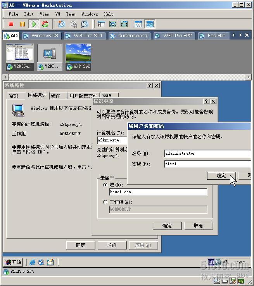This screenshot has height=286, width=254.
Task: Switch to quick switch mode icon
Action: (113, 24)
